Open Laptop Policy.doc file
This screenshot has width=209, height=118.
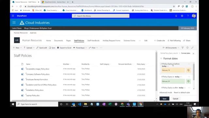[33, 95]
